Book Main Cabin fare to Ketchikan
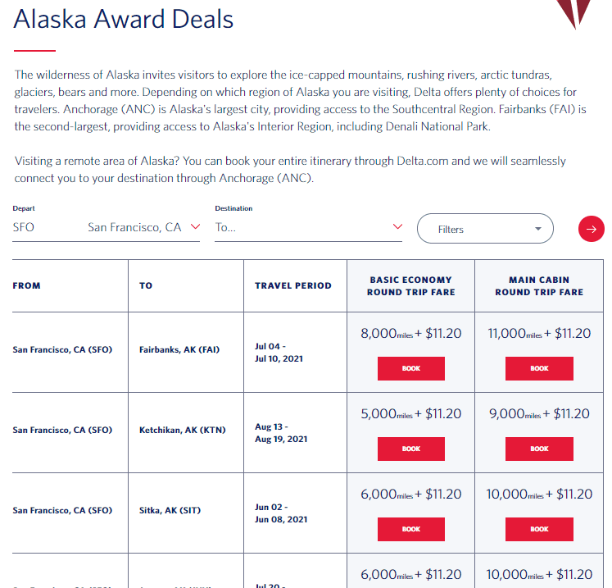This screenshot has width=612, height=588. click(539, 449)
